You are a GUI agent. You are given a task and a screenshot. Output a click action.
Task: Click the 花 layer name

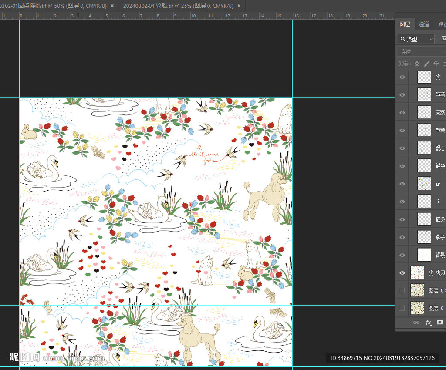[x=438, y=184]
